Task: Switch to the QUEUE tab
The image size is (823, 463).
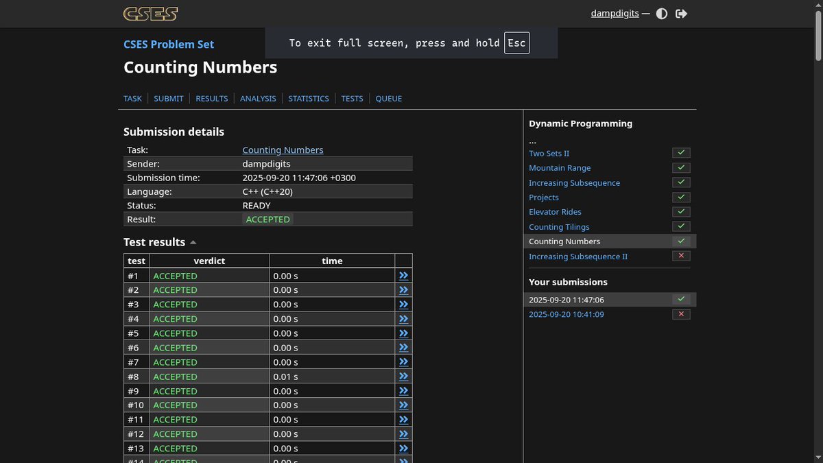Action: [389, 99]
